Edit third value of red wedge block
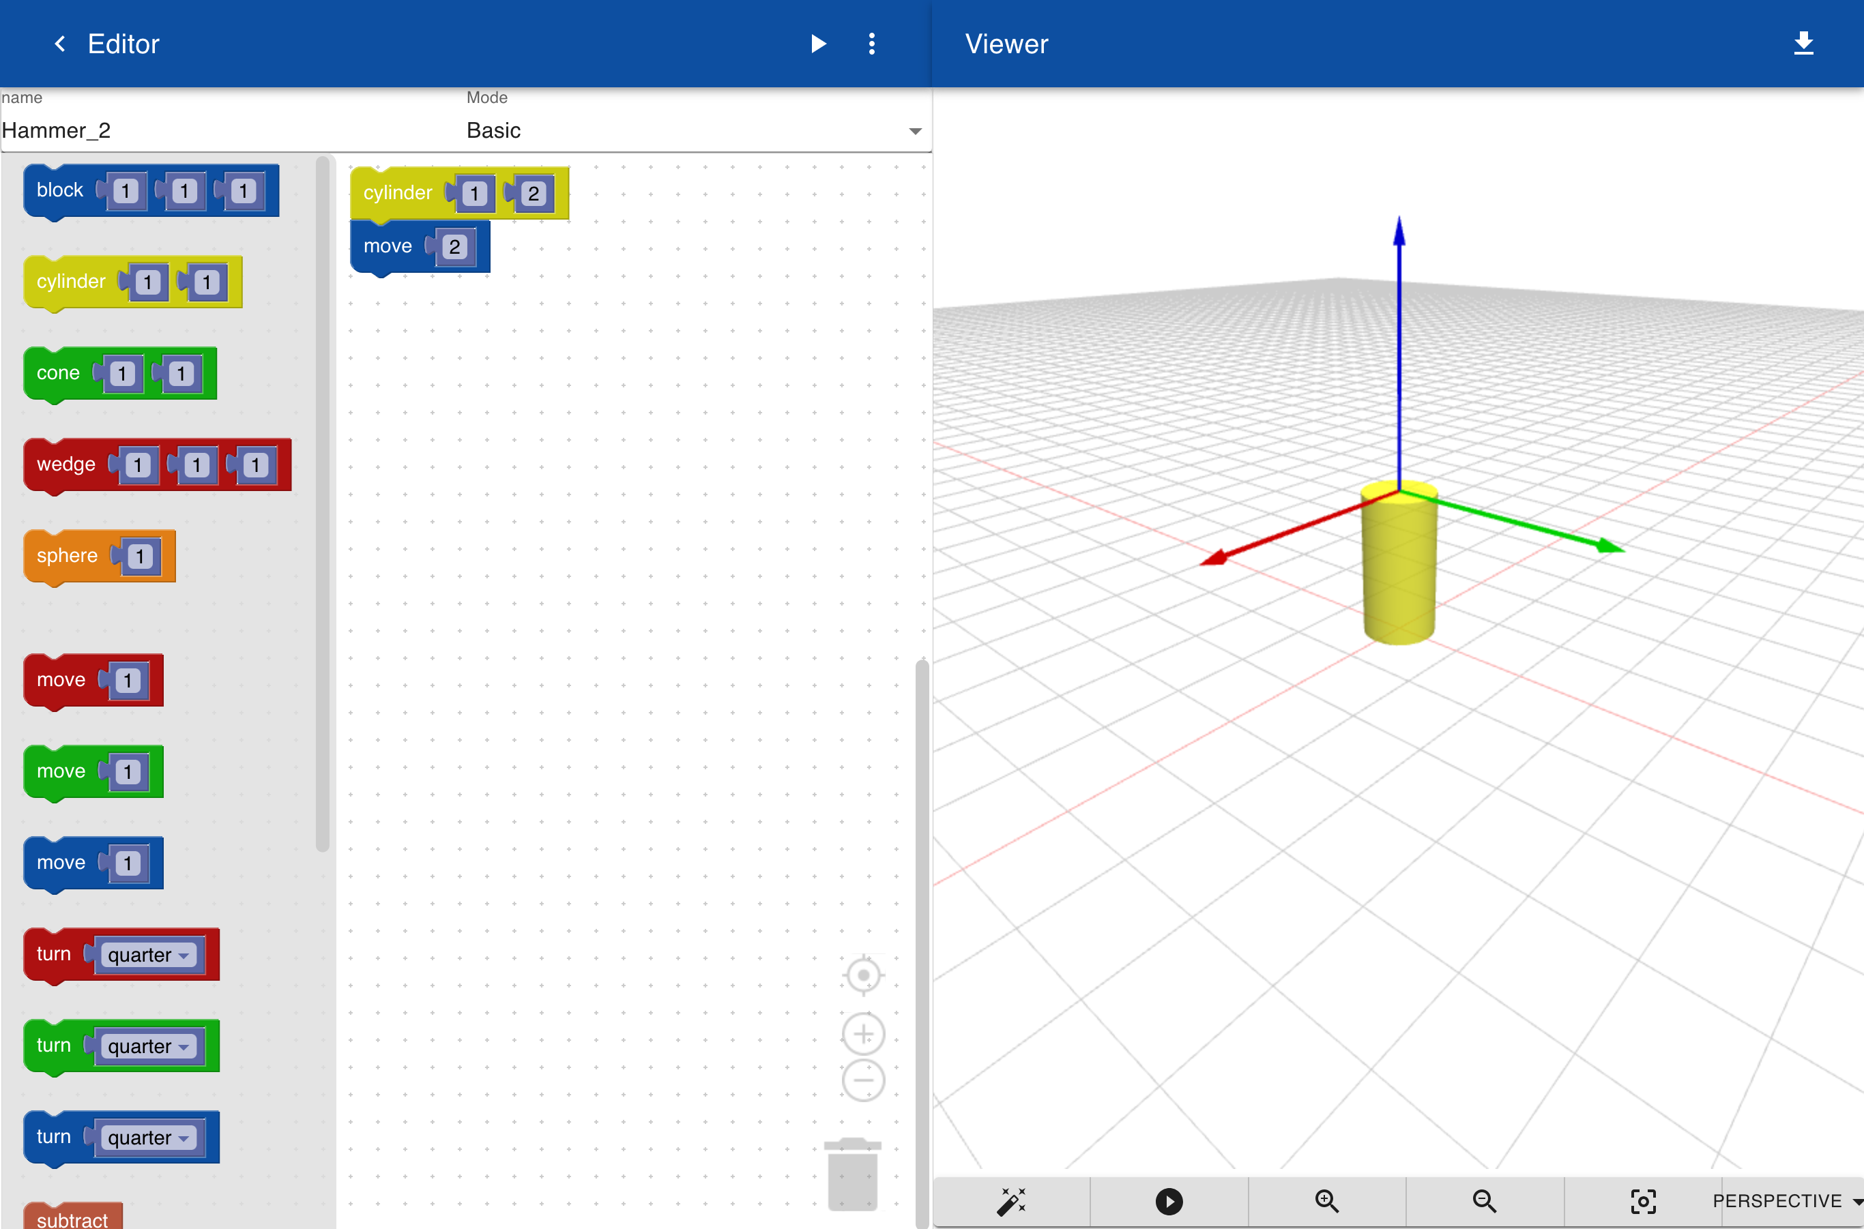 click(x=255, y=466)
